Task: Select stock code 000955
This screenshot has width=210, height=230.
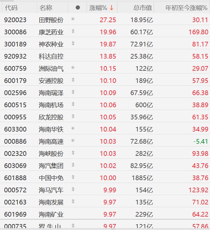Action: tap(15, 117)
